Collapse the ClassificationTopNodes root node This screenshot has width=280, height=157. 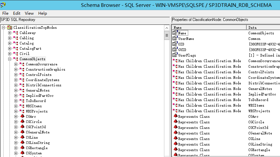[3, 27]
